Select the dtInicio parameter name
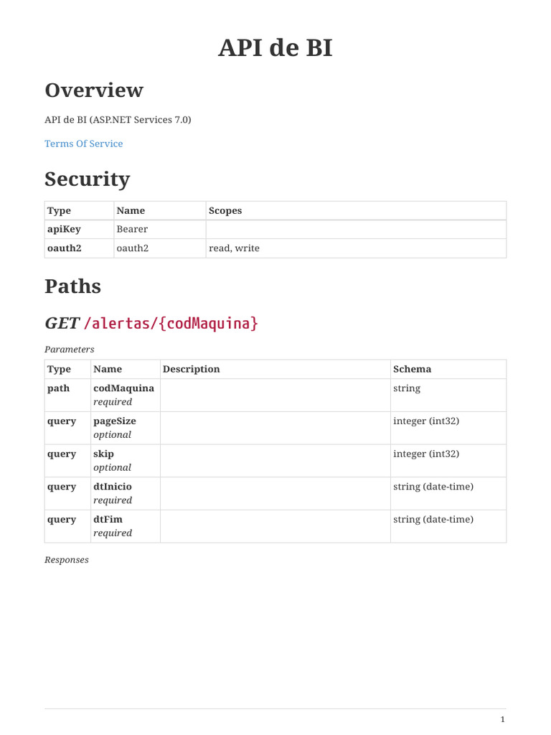 coord(113,487)
